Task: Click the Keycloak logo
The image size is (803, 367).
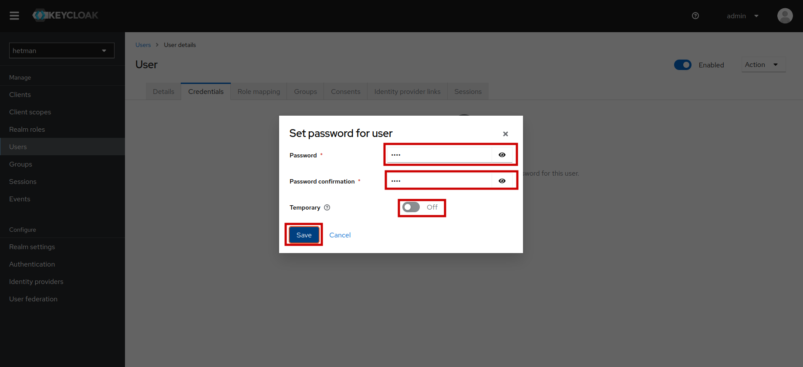Action: click(65, 15)
